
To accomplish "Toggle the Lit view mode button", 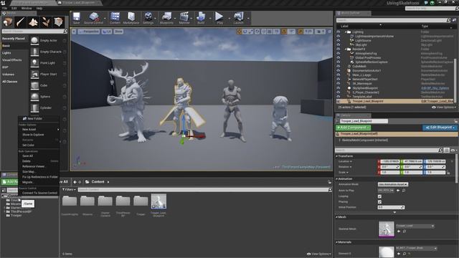I will tap(107, 32).
